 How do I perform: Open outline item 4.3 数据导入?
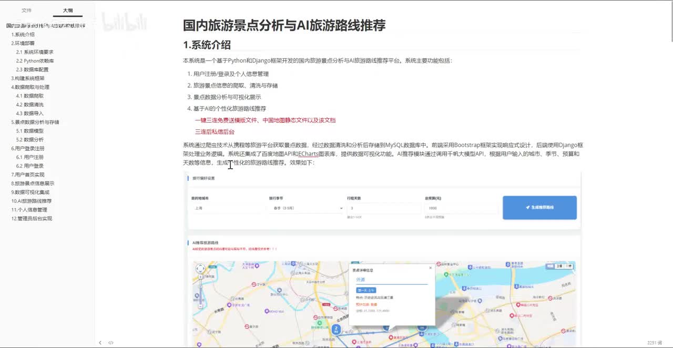tap(30, 113)
